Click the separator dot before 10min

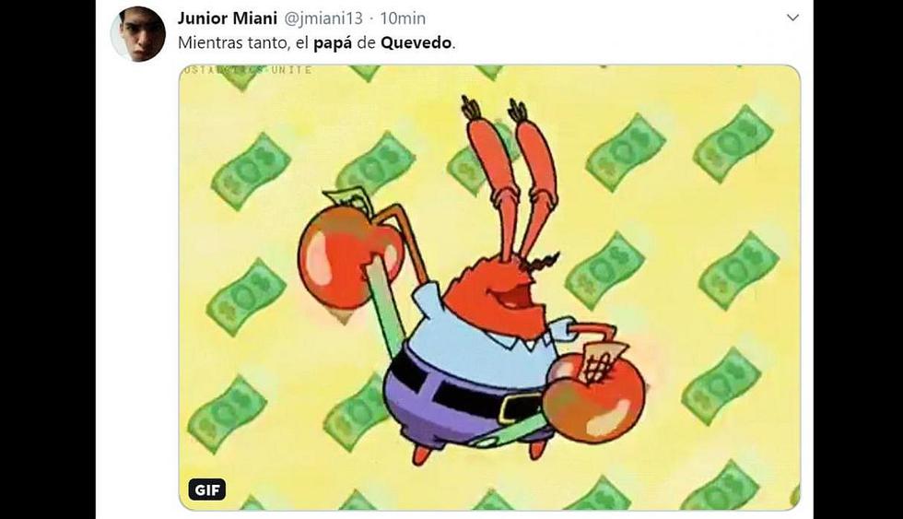pyautogui.click(x=371, y=19)
